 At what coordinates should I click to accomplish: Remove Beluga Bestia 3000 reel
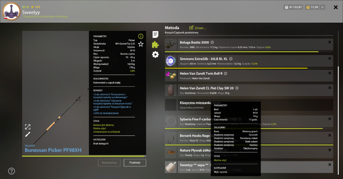pyautogui.click(x=330, y=42)
